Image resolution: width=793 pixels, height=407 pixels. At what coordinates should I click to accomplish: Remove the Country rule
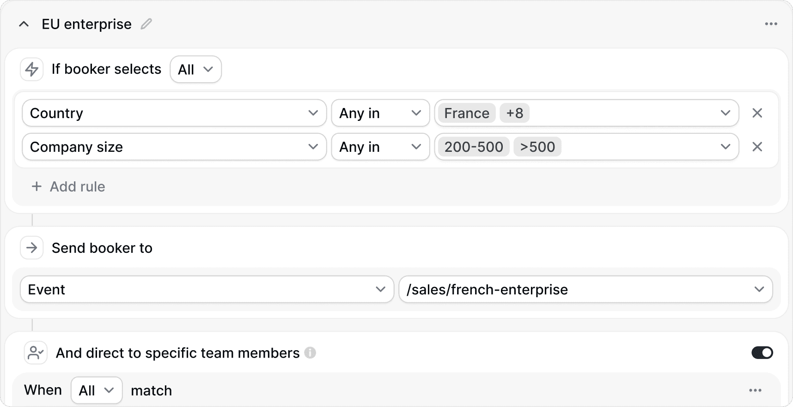coord(757,113)
